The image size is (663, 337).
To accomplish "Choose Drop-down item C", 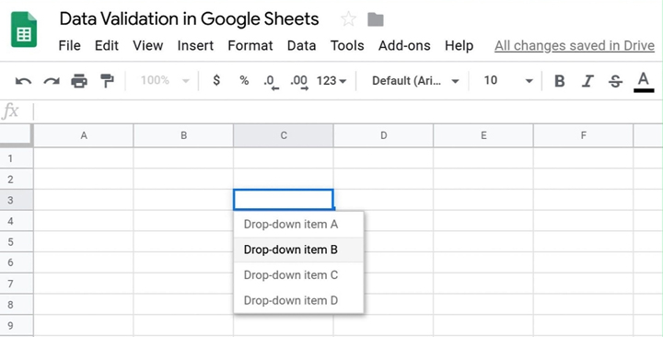I will tap(298, 274).
